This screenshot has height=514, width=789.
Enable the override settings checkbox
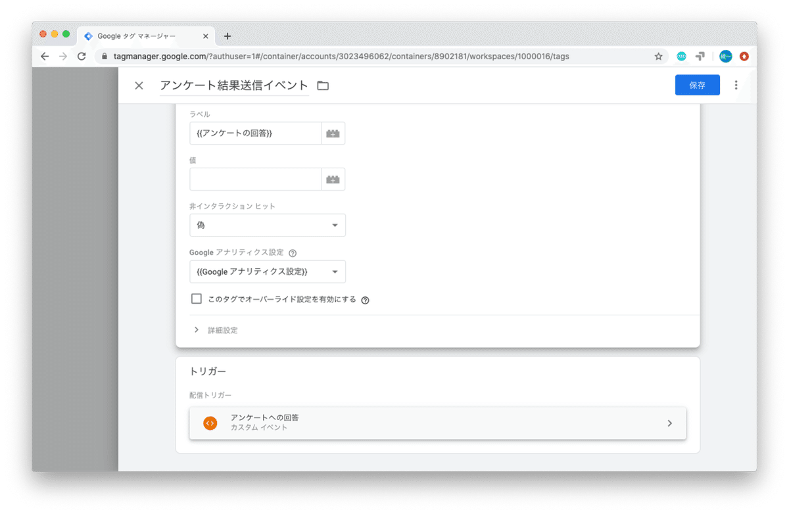click(196, 299)
